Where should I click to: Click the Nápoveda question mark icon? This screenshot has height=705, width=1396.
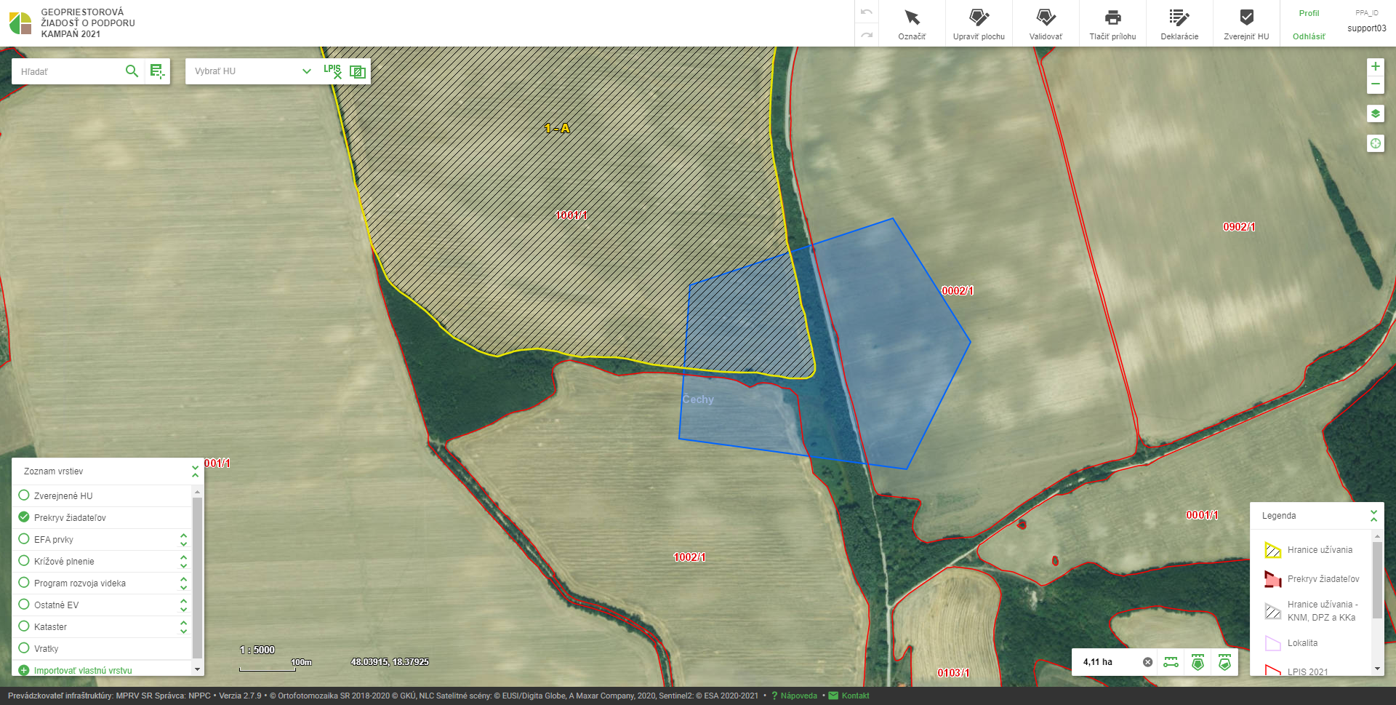coord(774,696)
